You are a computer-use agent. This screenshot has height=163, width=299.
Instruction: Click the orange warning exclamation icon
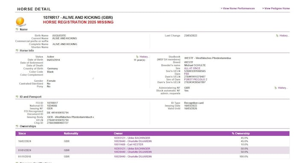click(20, 21)
